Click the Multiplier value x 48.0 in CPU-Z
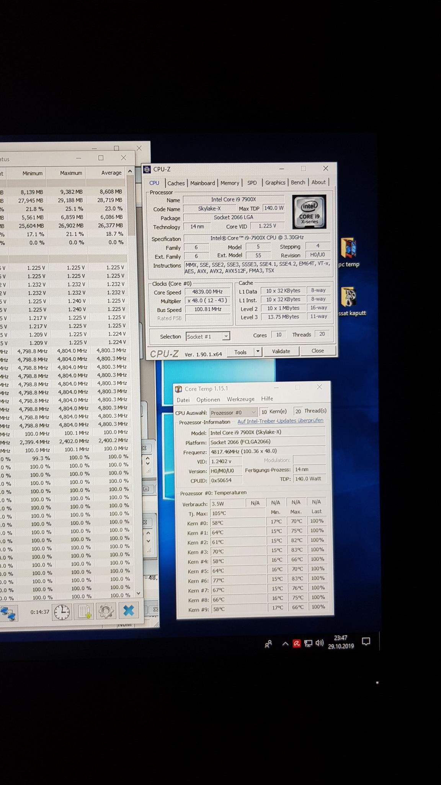The width and height of the screenshot is (441, 785). tap(207, 301)
